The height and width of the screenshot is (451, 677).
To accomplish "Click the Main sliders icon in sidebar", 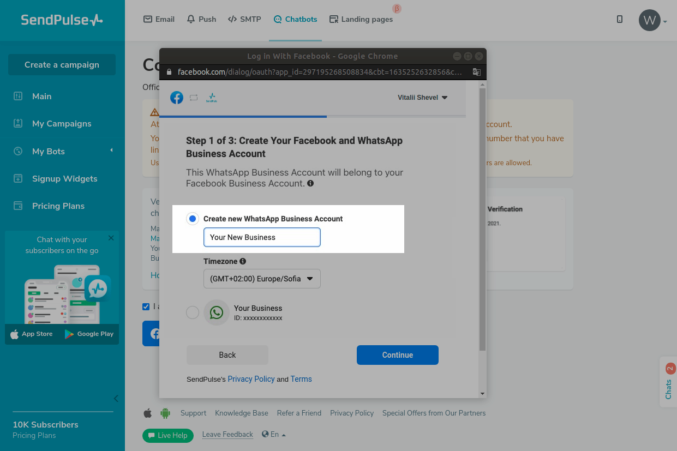I will [18, 96].
